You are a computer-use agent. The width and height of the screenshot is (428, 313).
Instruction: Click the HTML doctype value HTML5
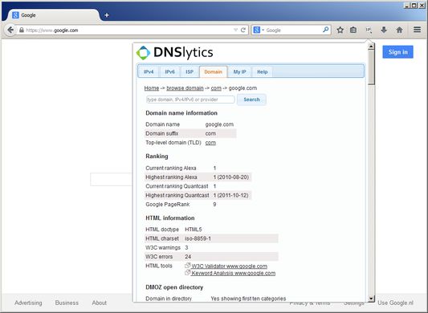194,230
